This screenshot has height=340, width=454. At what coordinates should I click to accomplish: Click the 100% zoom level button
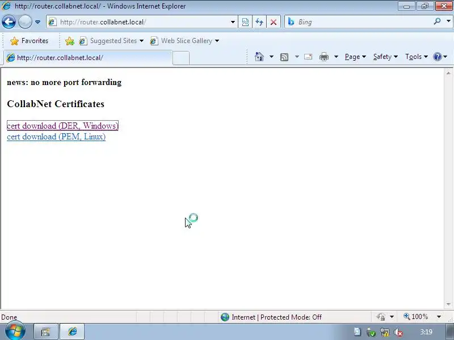(x=416, y=317)
